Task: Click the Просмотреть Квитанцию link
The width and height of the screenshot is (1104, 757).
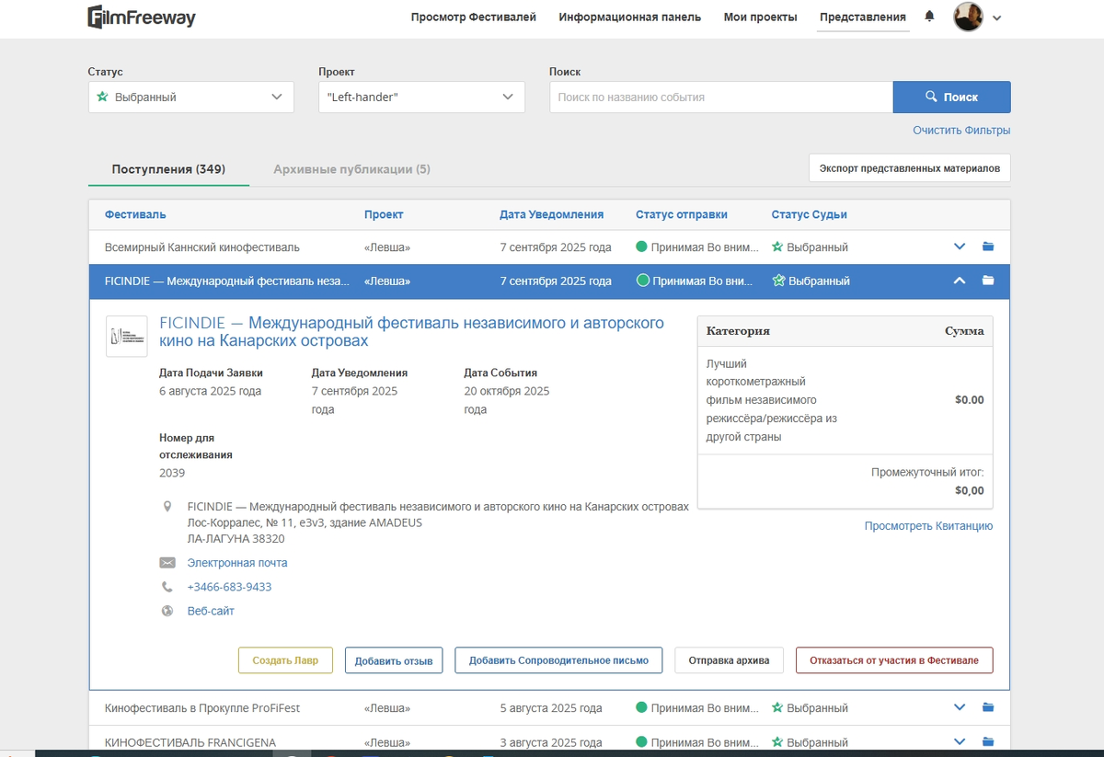Action: coord(928,526)
